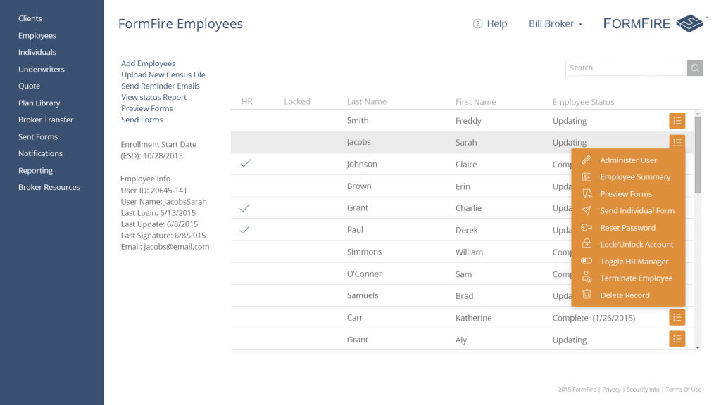Click the key icon for Reset Password
Screen dimensions: 721x405
[587, 228]
